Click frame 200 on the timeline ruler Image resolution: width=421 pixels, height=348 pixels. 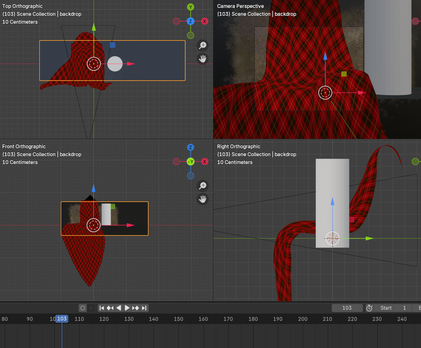click(x=303, y=319)
